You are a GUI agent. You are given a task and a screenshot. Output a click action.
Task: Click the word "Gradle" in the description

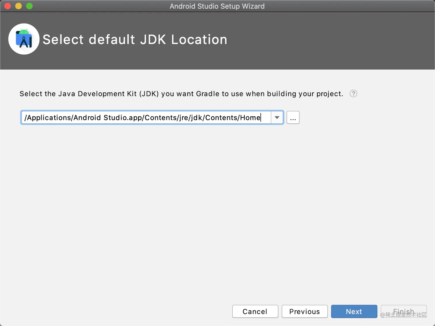(207, 94)
